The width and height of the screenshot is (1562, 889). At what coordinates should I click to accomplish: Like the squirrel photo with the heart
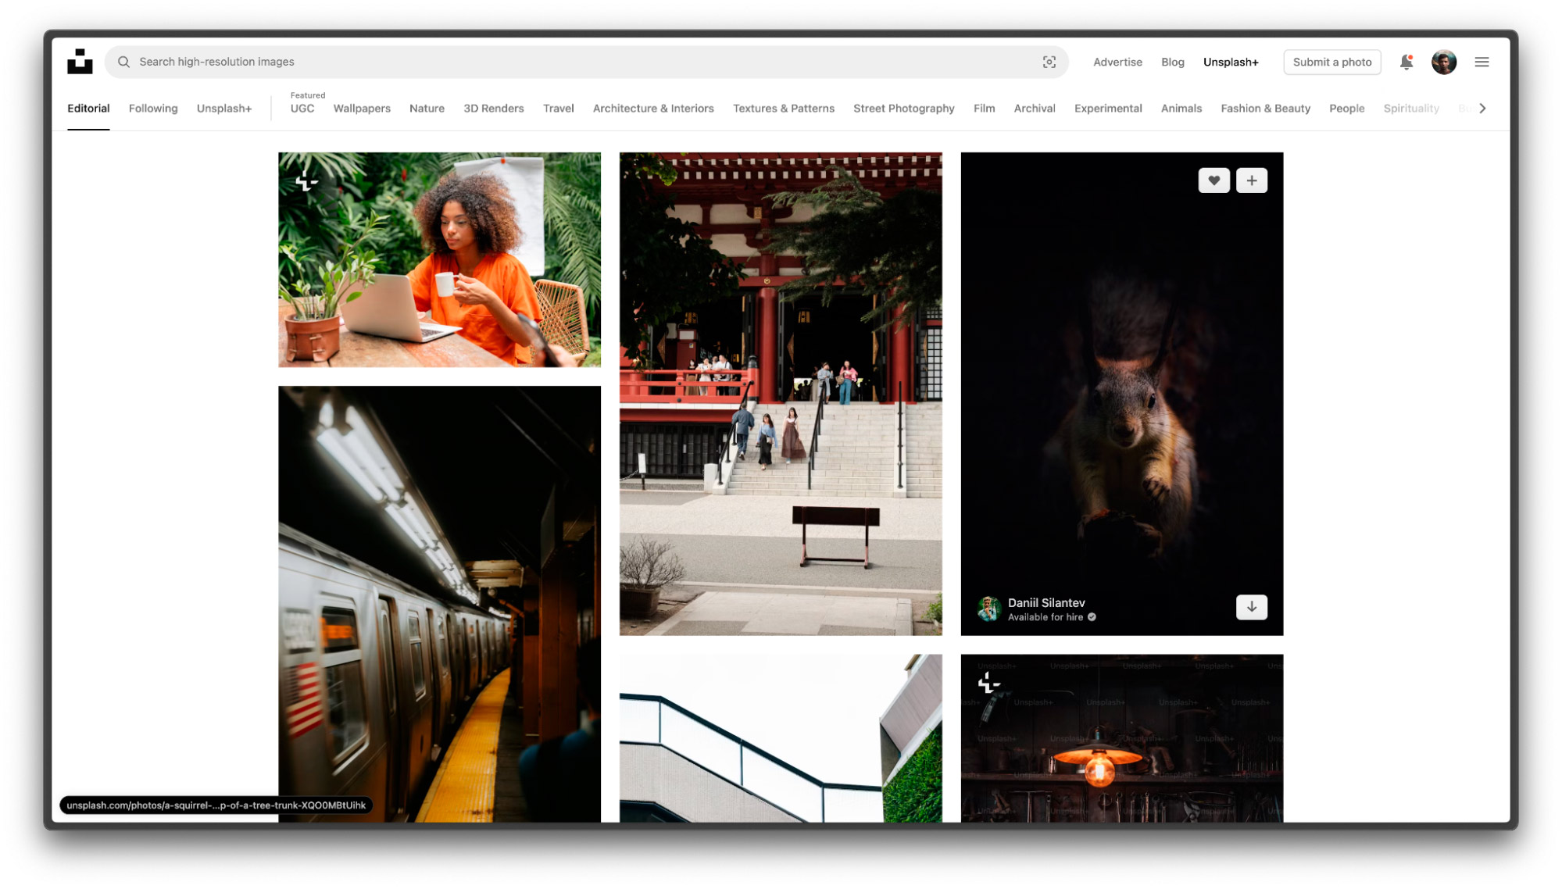point(1213,180)
